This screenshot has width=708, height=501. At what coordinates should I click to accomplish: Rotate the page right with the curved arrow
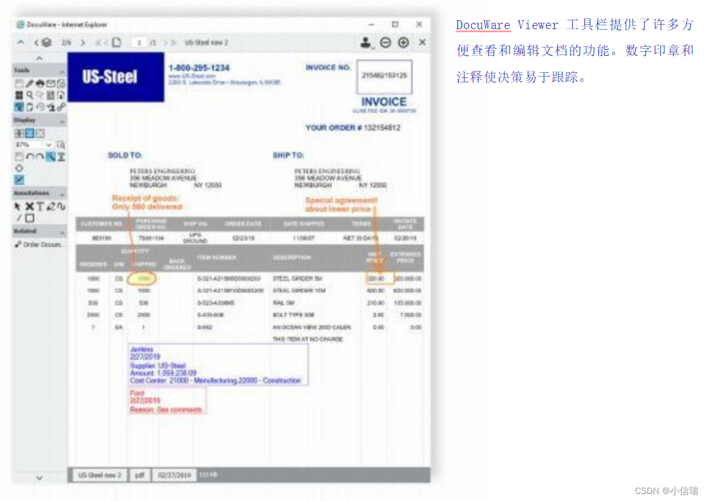point(40,156)
